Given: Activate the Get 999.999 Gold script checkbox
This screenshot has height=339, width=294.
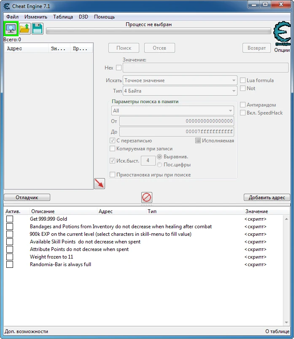Looking at the screenshot, I should click(10, 219).
